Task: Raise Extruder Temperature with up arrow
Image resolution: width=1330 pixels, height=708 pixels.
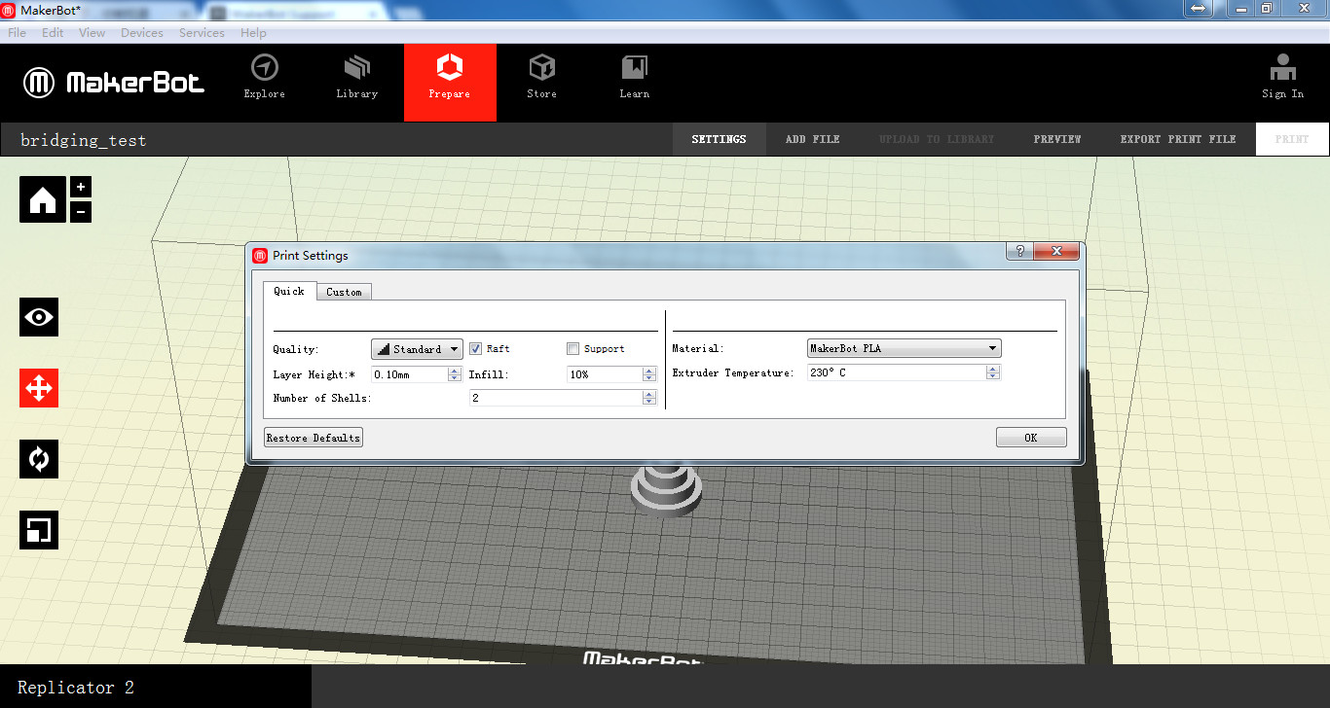Action: pos(993,369)
